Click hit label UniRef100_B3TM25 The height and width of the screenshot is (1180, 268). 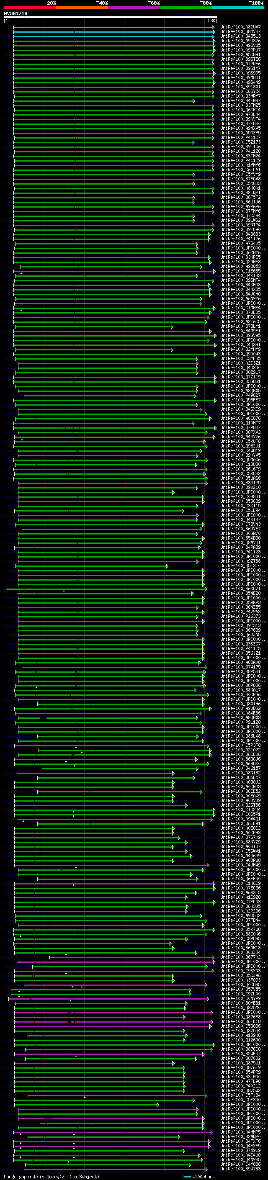click(x=240, y=105)
